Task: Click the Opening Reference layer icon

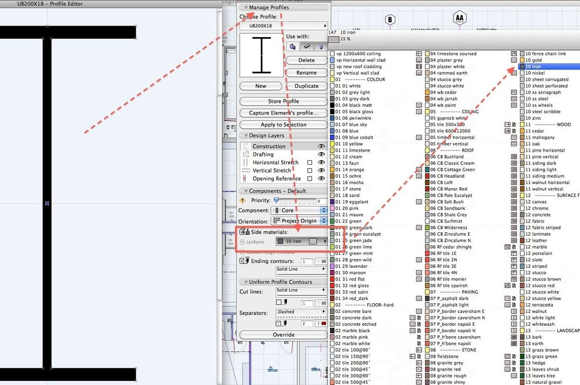Action: coord(244,178)
